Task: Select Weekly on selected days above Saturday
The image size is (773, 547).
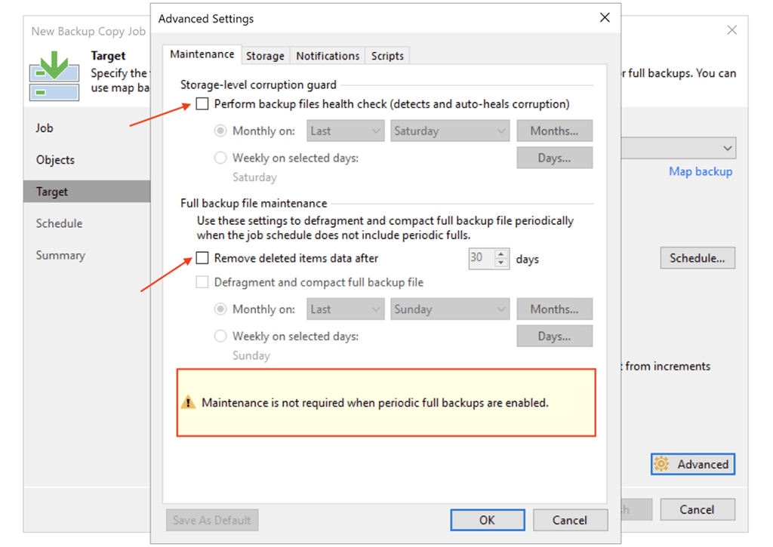Action: tap(220, 158)
